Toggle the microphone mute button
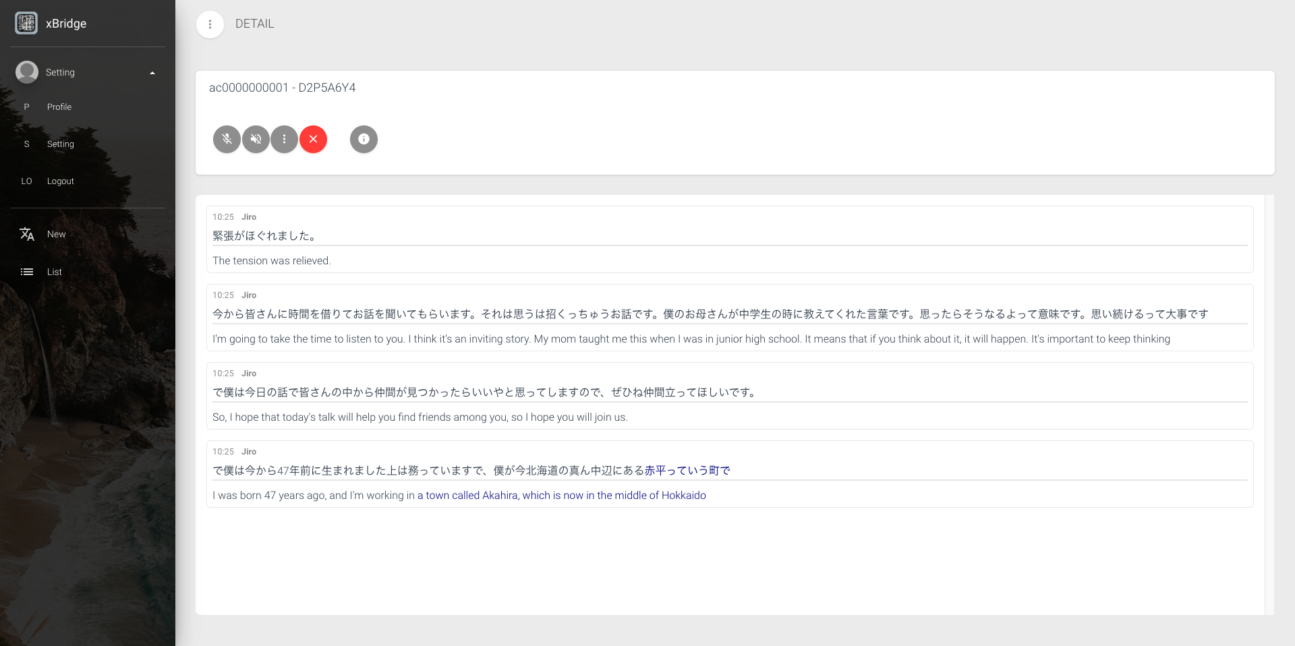1295x646 pixels. point(227,140)
